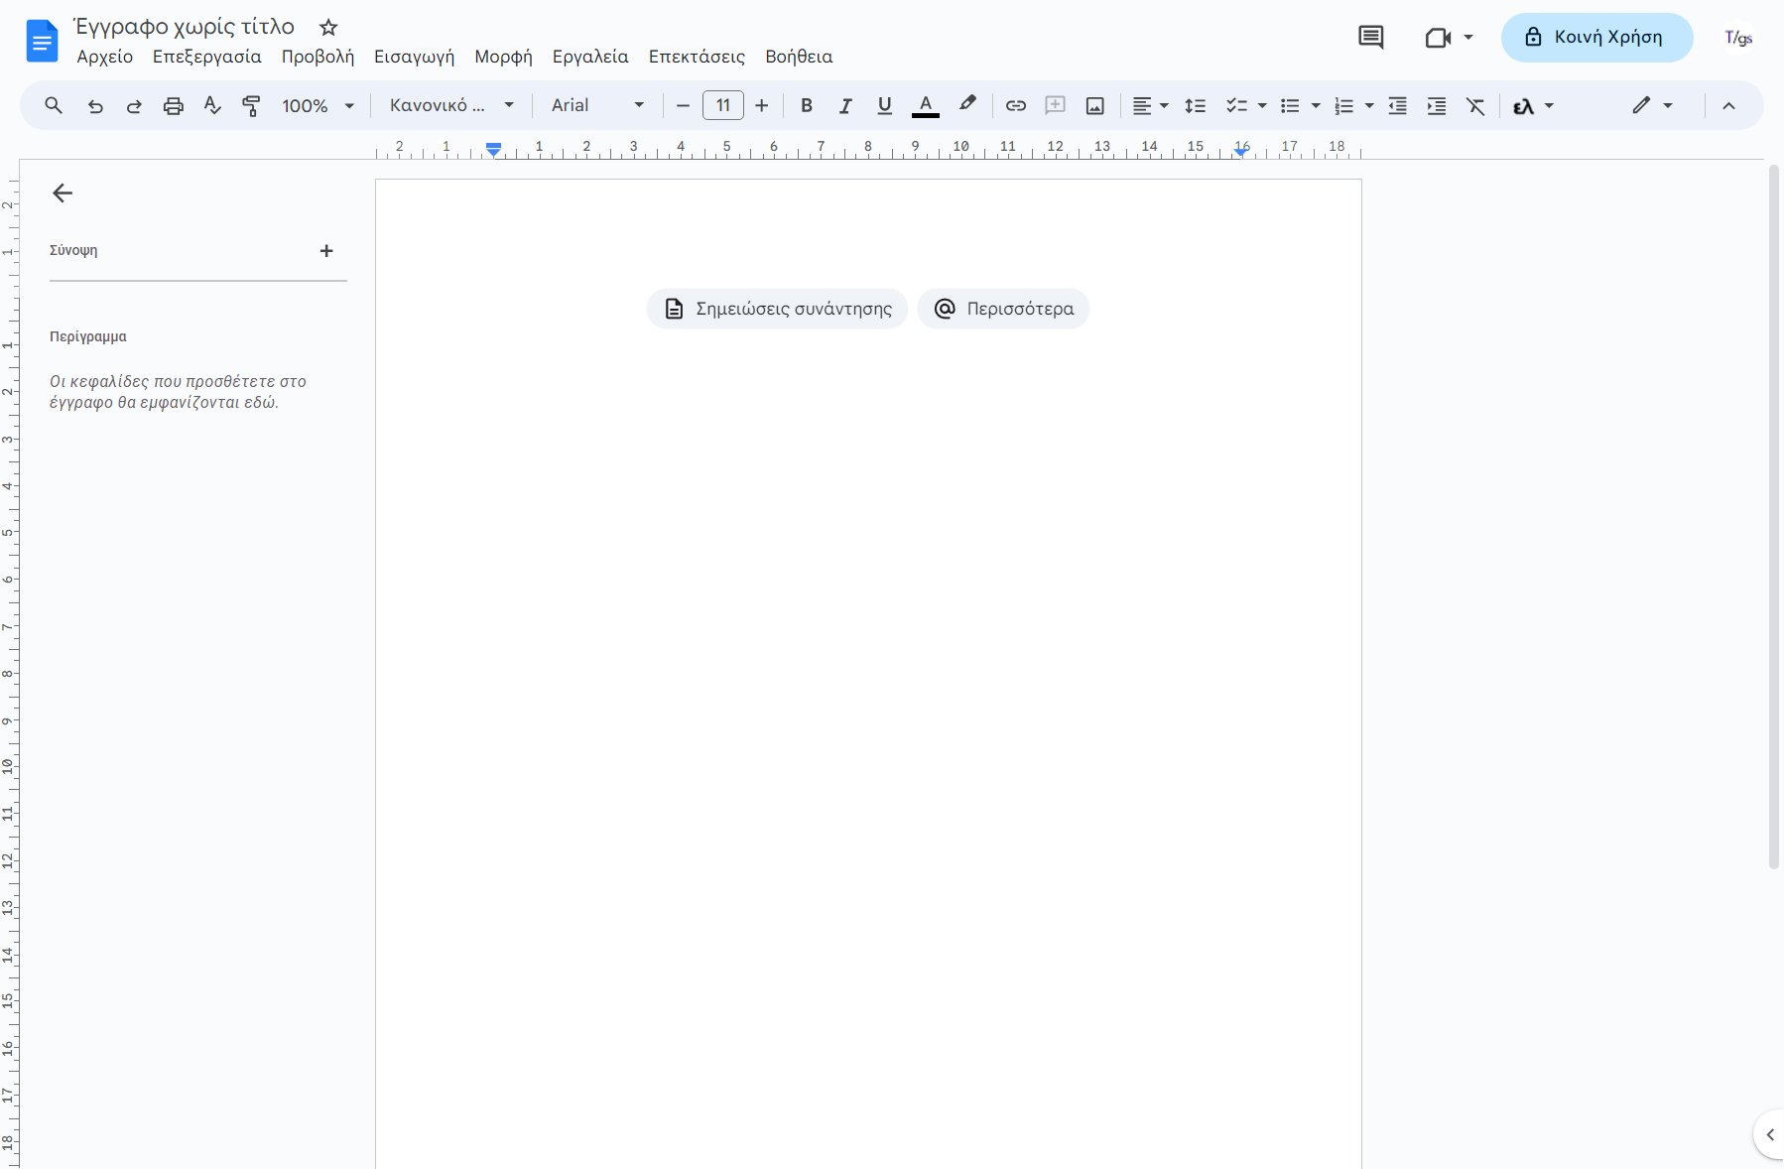Select the paint format roller icon
The width and height of the screenshot is (1784, 1169).
(x=251, y=106)
